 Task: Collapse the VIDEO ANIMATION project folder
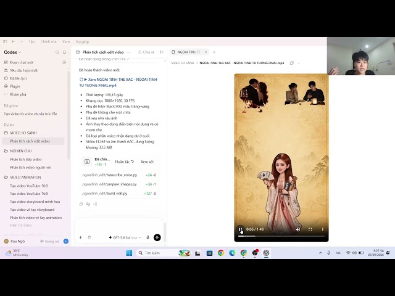[25, 178]
